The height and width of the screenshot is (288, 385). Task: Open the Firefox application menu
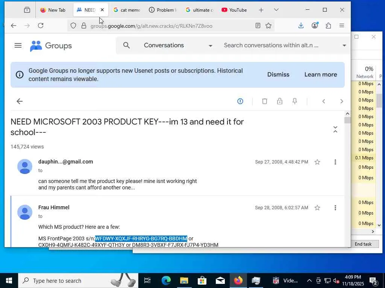[342, 25]
